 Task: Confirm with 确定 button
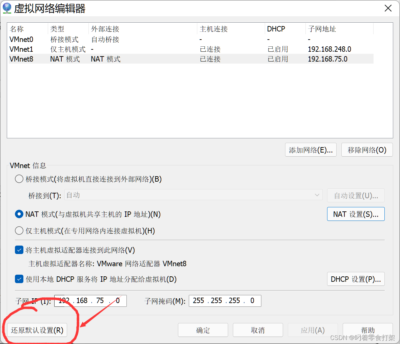(x=203, y=330)
